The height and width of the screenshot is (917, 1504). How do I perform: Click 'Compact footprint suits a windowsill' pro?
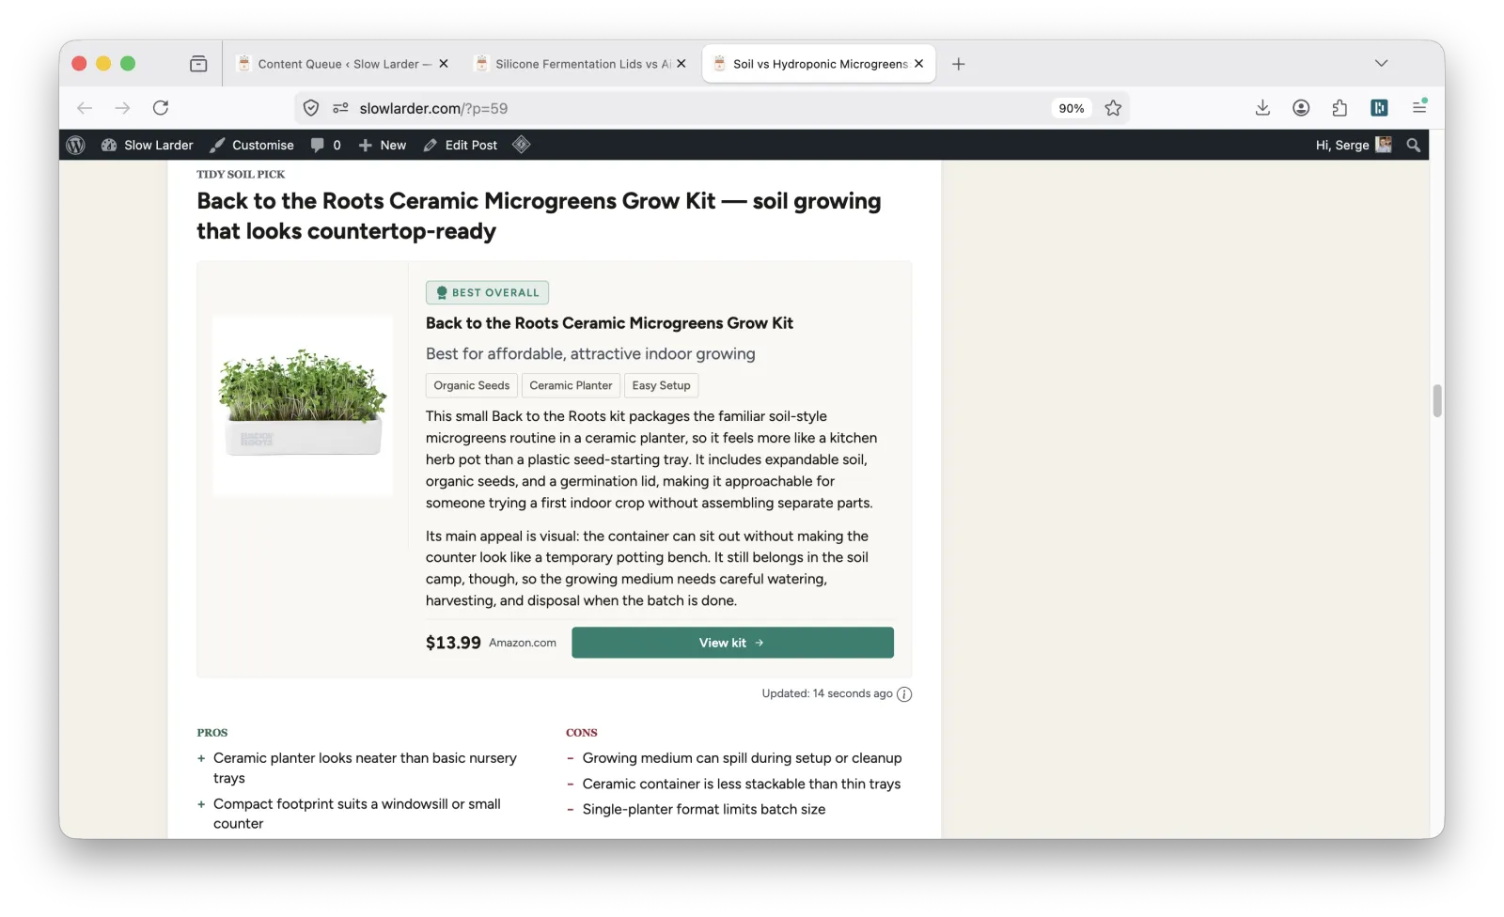click(357, 814)
